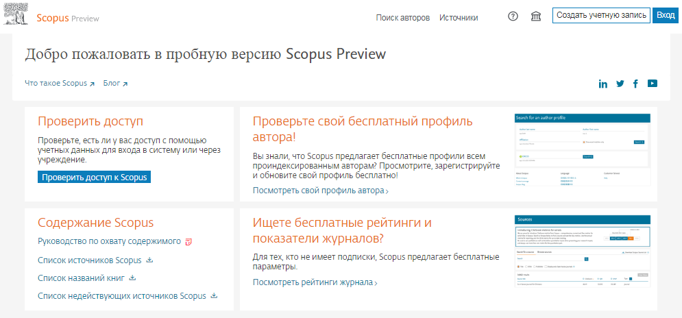
Task: Follow Посмотреть рейтинги журнала link
Action: 315,282
